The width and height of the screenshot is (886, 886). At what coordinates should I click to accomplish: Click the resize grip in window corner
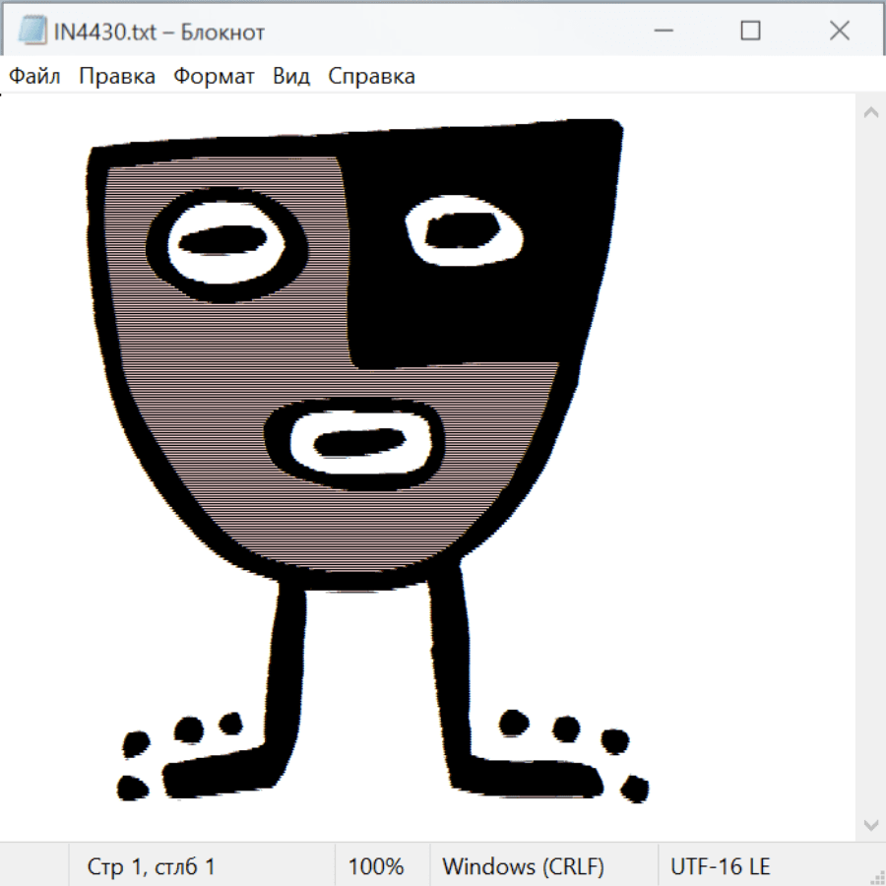(876, 876)
